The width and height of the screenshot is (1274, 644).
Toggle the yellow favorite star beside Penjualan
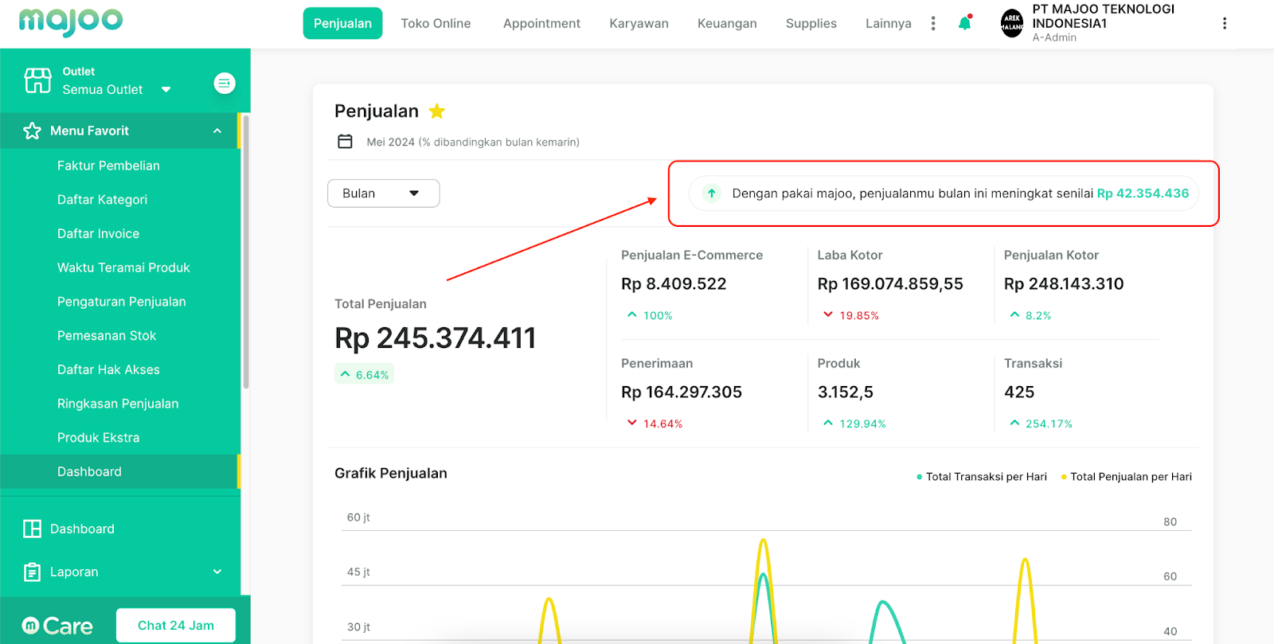[437, 111]
